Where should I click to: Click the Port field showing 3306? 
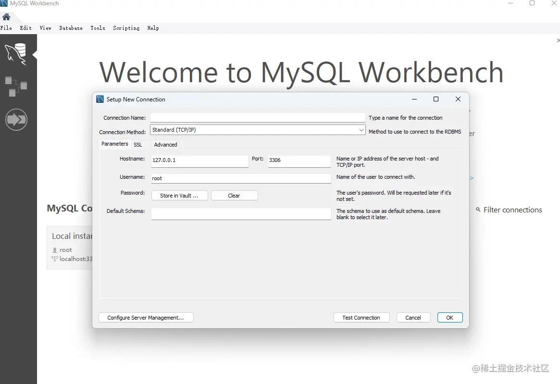click(x=299, y=161)
